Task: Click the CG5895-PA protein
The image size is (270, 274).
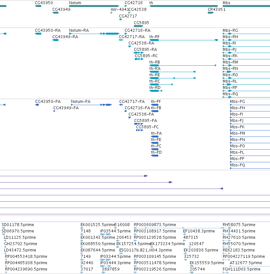Action: 139,124
